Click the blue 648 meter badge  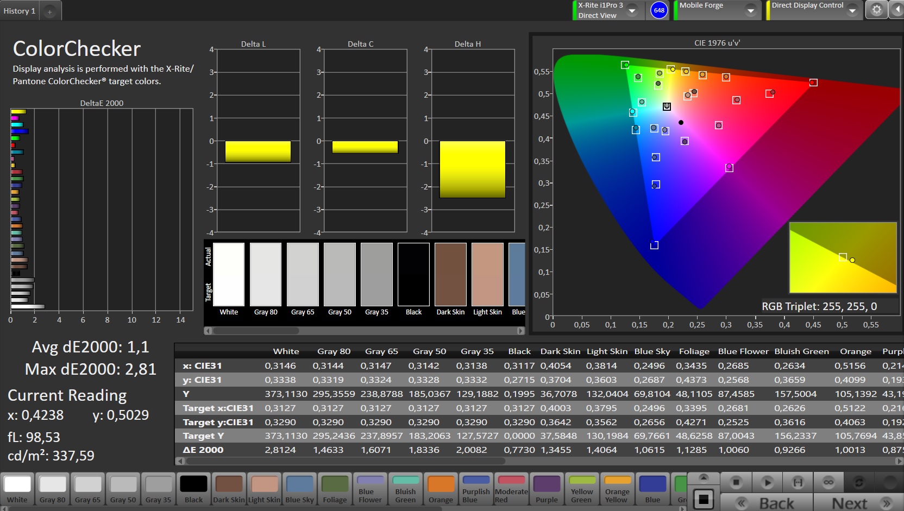pos(658,10)
